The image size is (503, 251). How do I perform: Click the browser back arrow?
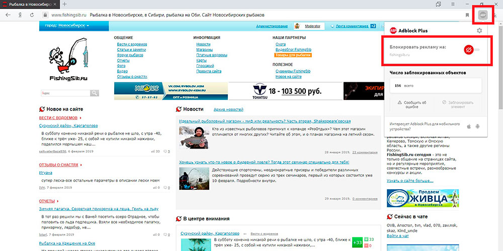8,15
